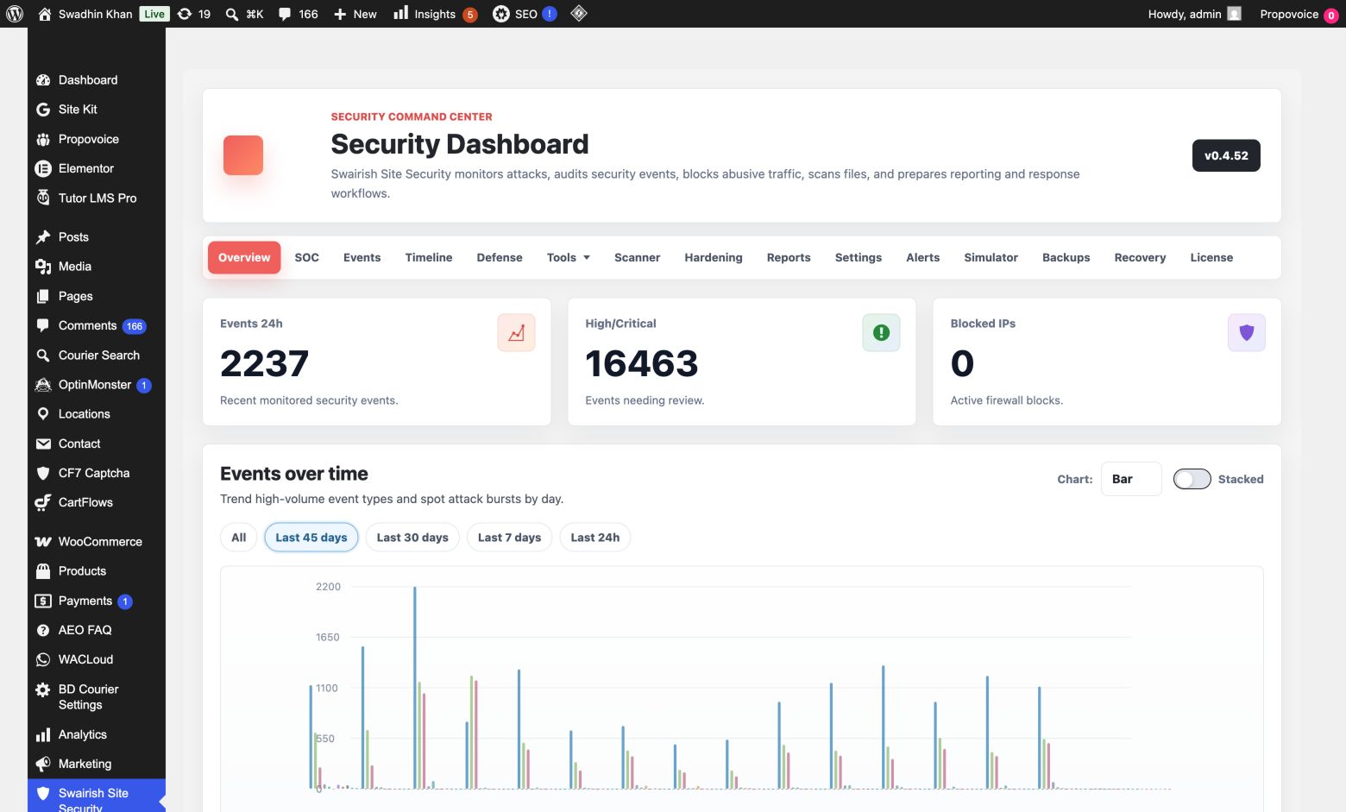Click the v0.4.52 version badge
This screenshot has height=812, width=1346.
coord(1226,155)
